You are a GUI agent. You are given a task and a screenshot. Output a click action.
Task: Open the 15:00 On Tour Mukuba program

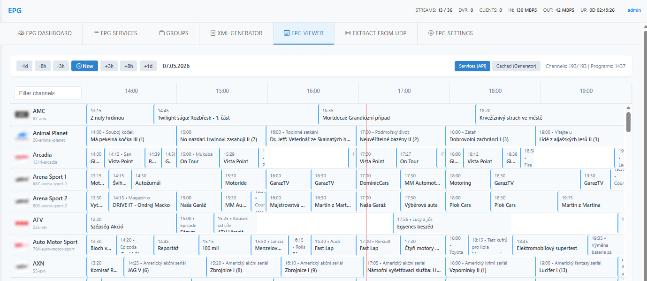(x=198, y=158)
